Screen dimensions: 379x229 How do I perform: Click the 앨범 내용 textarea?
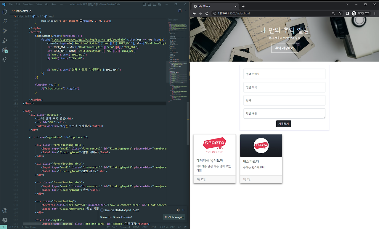pos(284,113)
